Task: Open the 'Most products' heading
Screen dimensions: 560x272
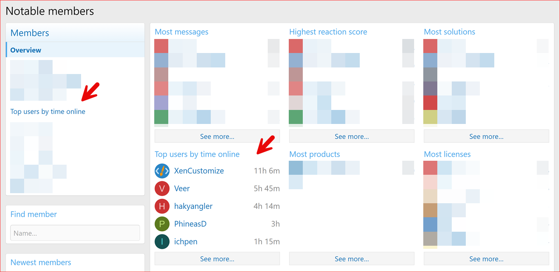Action: click(314, 154)
